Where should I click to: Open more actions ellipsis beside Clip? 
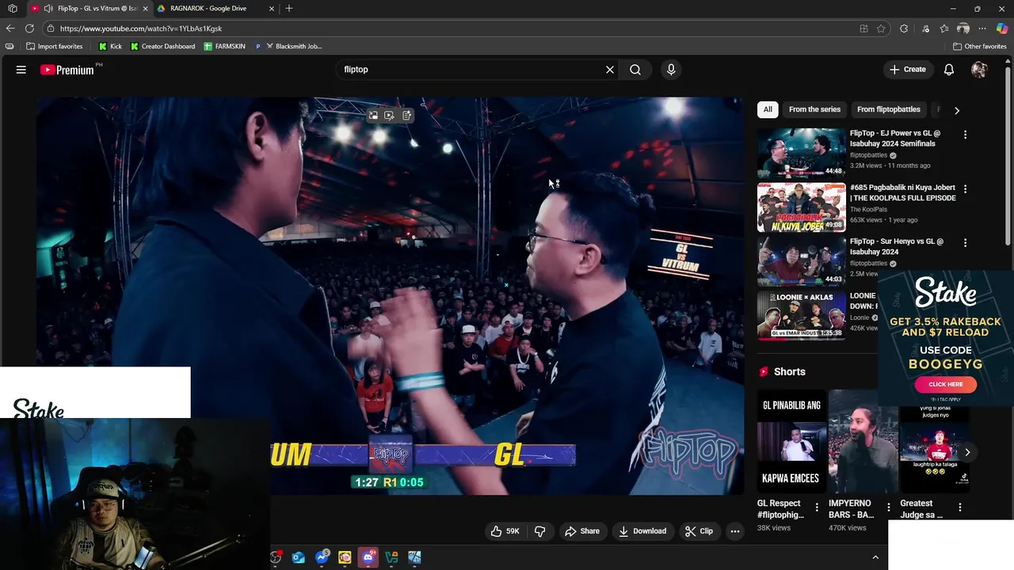pyautogui.click(x=735, y=531)
